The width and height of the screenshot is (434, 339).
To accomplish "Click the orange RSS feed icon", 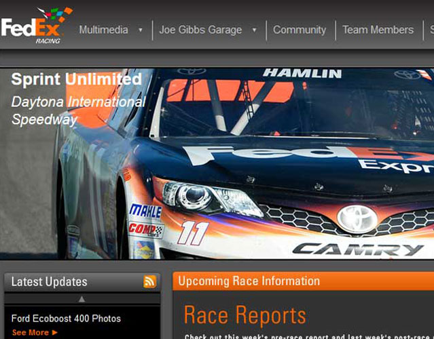I will pos(149,282).
